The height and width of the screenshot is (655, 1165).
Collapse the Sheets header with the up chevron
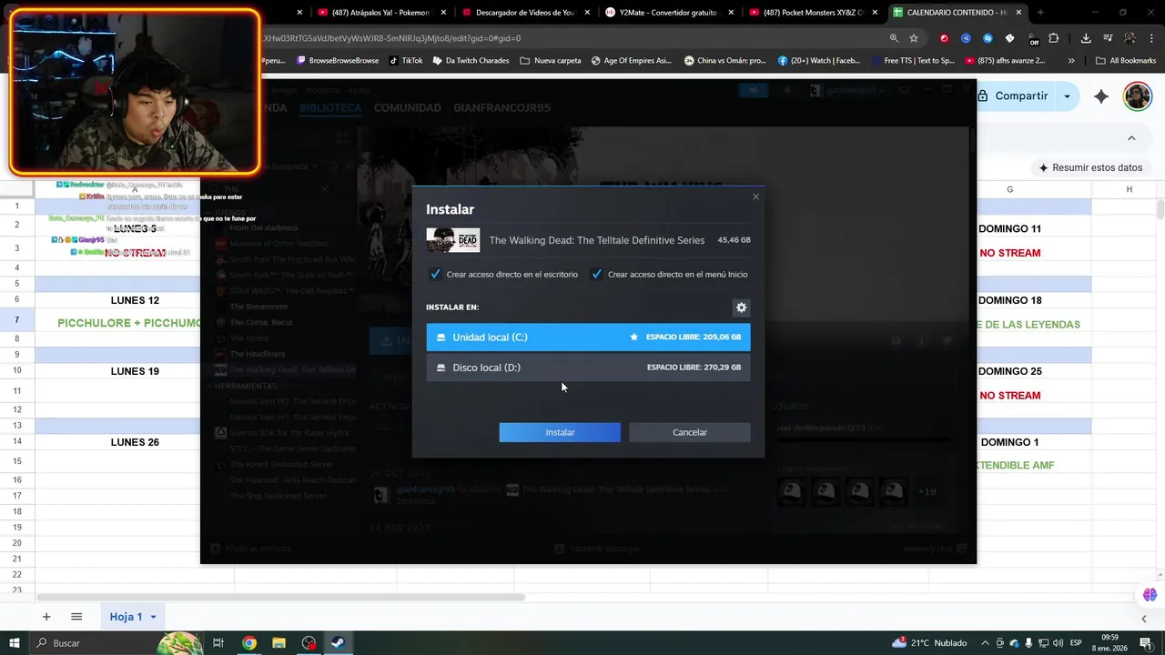point(1131,138)
